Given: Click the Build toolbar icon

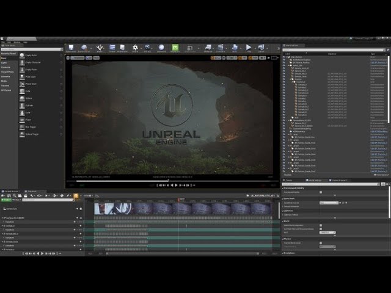Looking at the screenshot, I should point(235,47).
